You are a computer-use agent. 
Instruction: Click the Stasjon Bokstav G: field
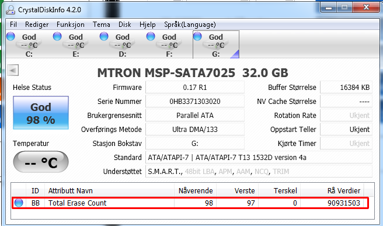click(195, 143)
